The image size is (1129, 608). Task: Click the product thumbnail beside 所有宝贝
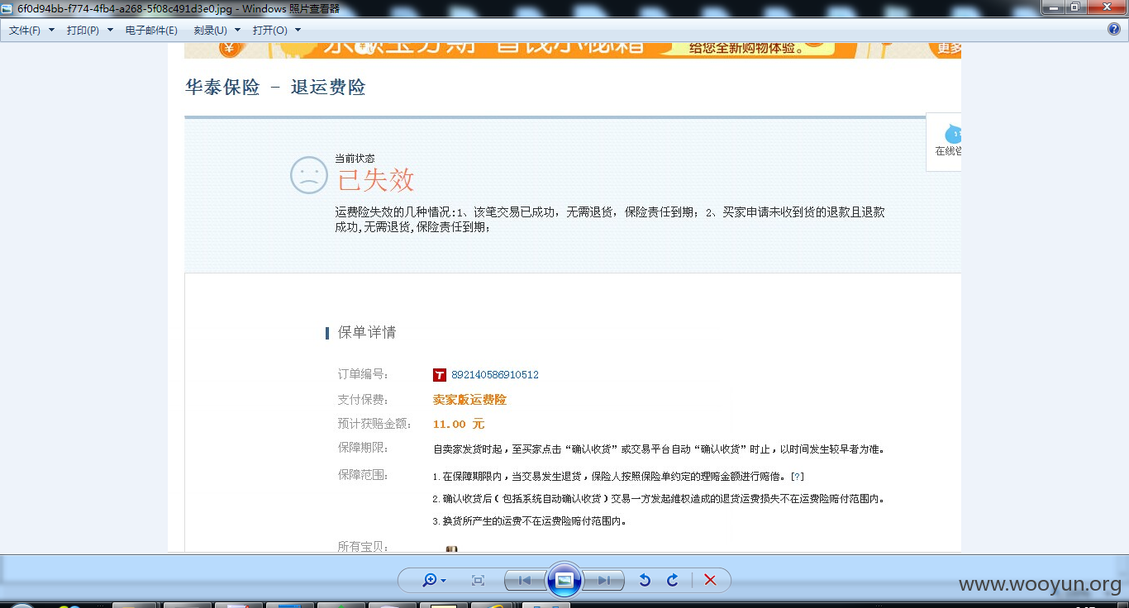pyautogui.click(x=451, y=549)
